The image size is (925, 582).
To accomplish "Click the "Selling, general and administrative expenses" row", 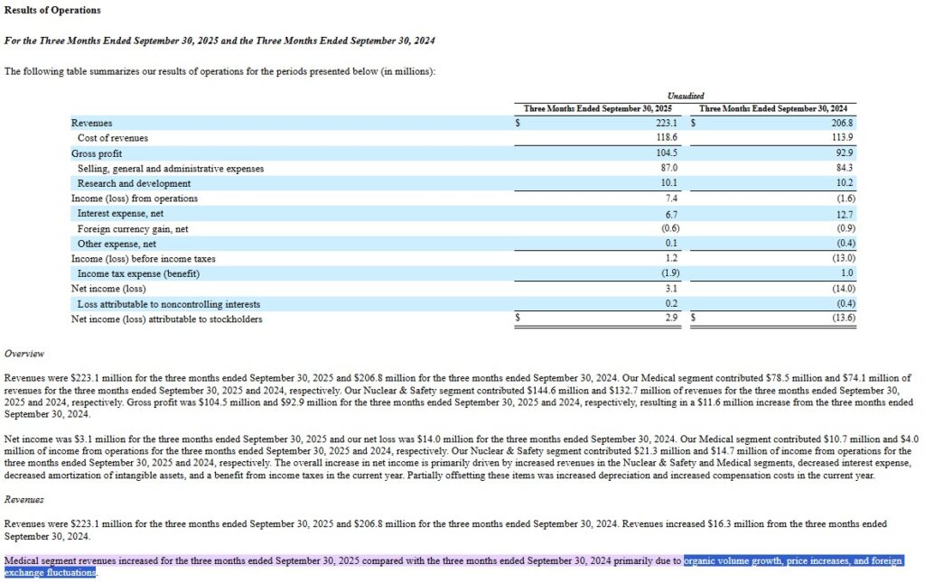I will point(170,169).
